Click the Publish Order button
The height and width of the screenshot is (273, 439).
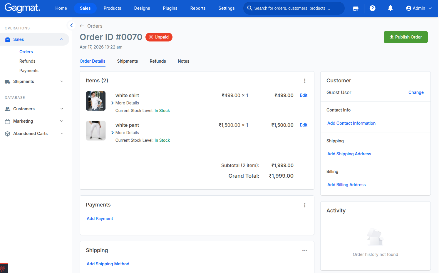[406, 37]
